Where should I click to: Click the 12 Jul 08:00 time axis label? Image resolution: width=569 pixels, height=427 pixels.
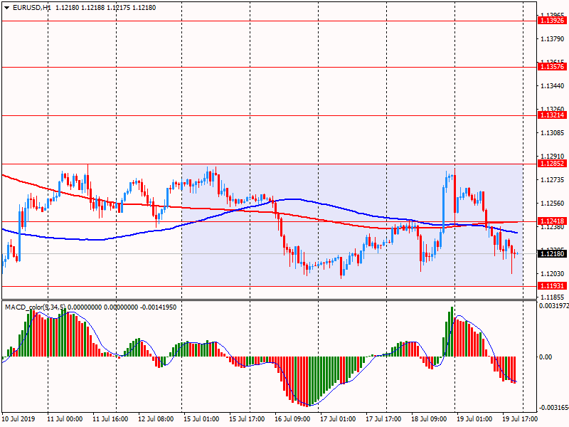tap(156, 419)
